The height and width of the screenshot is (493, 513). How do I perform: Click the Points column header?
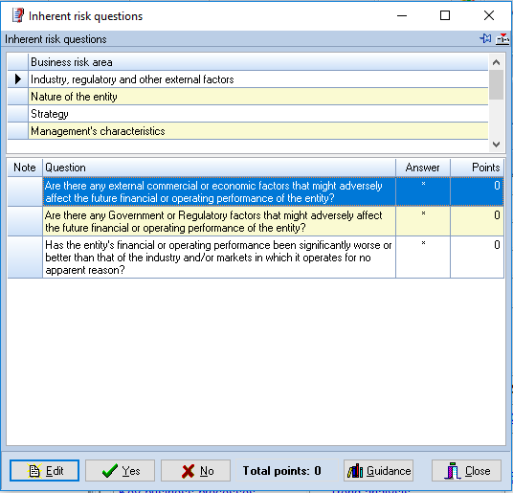point(477,168)
